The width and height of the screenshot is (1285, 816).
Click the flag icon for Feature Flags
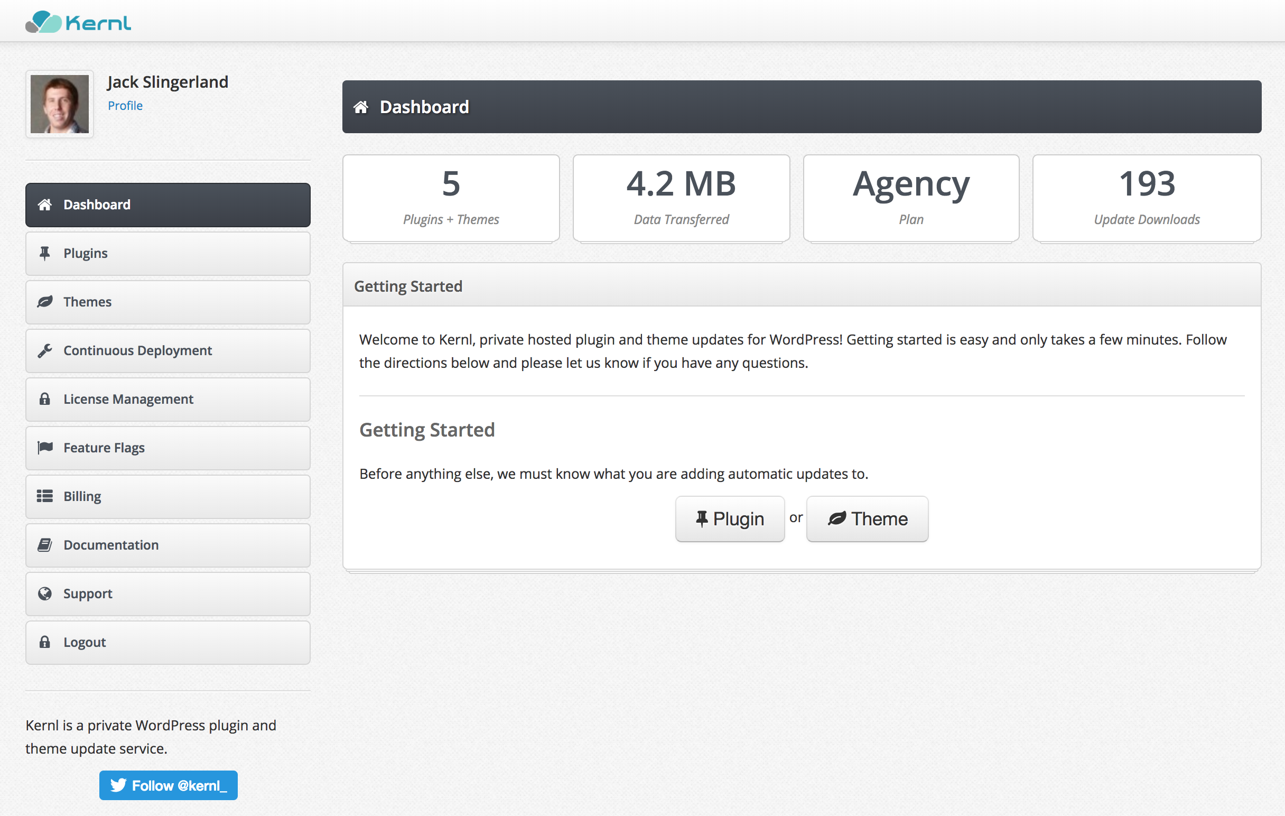click(45, 448)
